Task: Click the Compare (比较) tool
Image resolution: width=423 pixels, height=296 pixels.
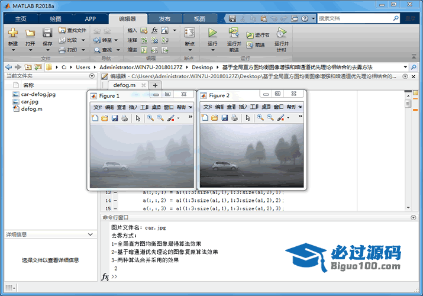Action: click(68, 40)
